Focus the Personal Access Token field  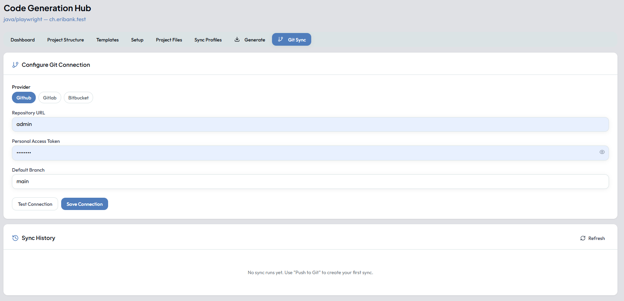(x=310, y=153)
